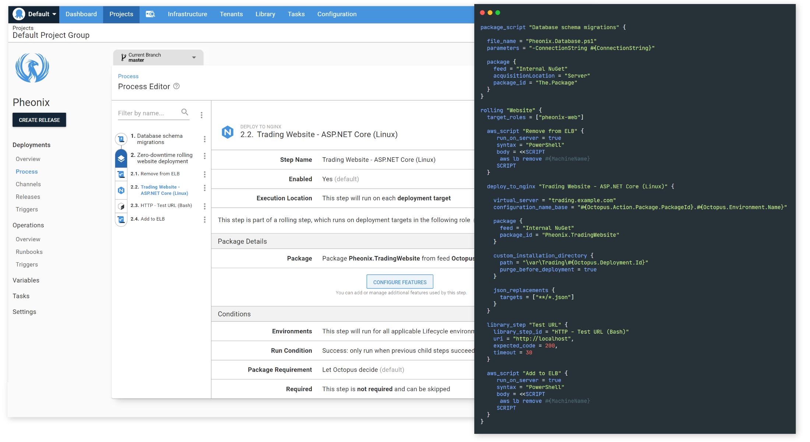Image resolution: width=810 pixels, height=442 pixels.
Task: Open the Tenants tab
Action: [231, 14]
